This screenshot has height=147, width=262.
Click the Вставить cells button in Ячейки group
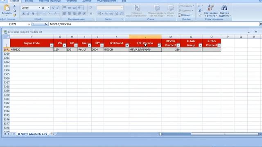pyautogui.click(x=186, y=6)
